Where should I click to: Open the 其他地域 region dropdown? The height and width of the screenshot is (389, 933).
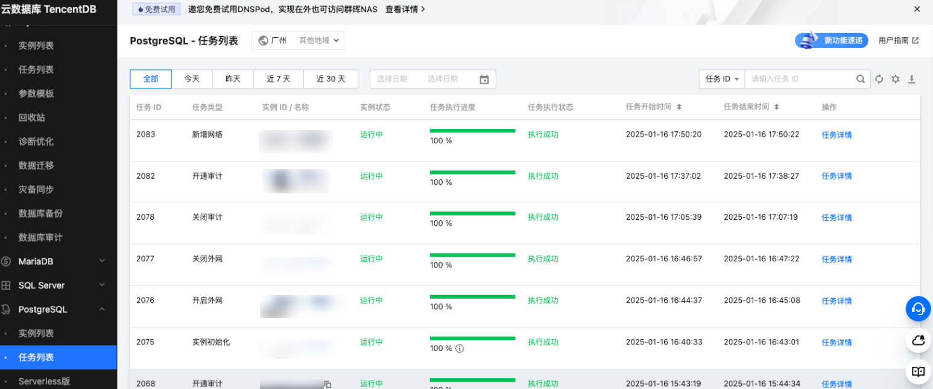coord(320,40)
